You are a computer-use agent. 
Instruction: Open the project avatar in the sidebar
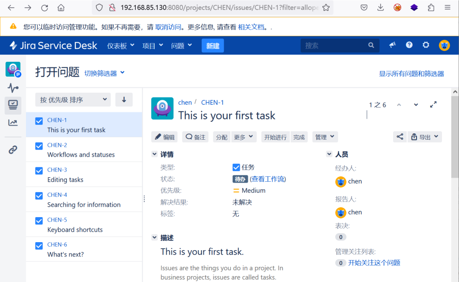tap(13, 69)
